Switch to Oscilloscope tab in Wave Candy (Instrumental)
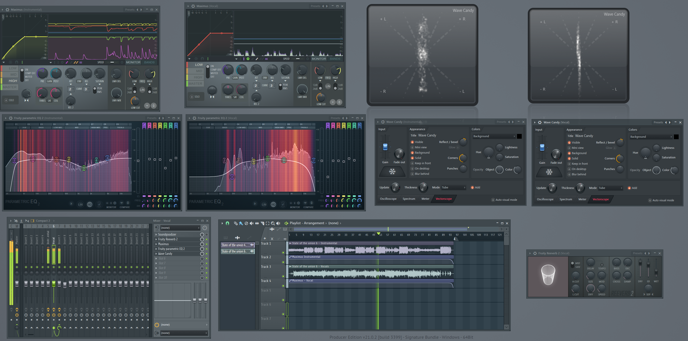Viewport: 688px width, 341px height. (x=388, y=199)
